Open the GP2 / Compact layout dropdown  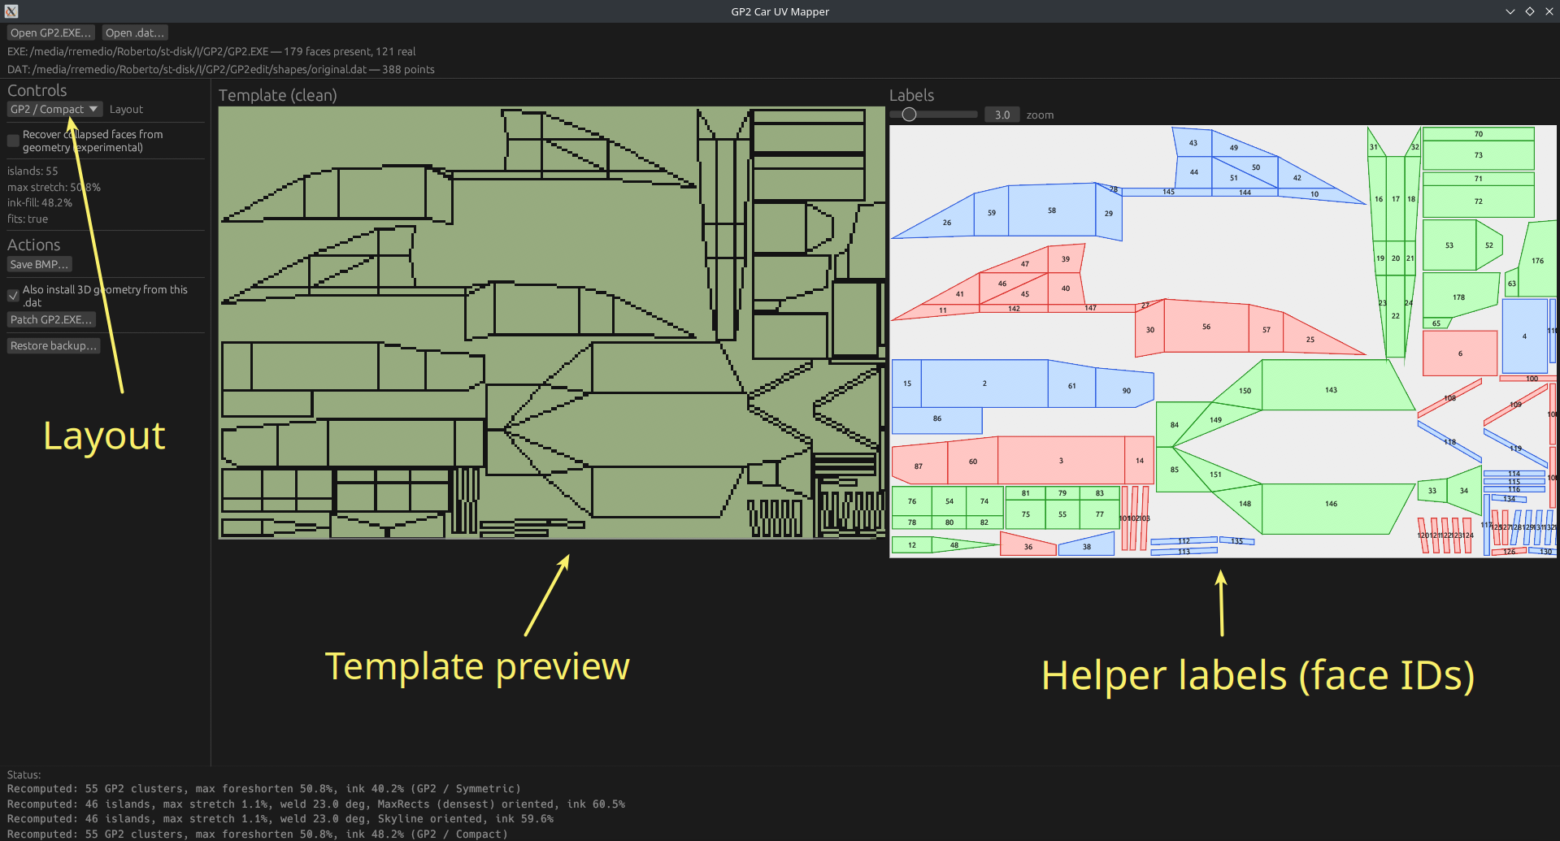click(x=54, y=109)
